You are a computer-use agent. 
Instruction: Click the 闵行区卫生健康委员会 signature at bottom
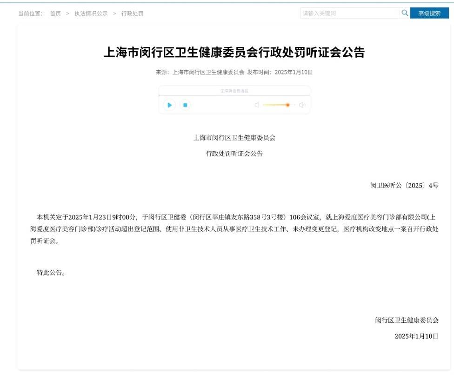407,320
